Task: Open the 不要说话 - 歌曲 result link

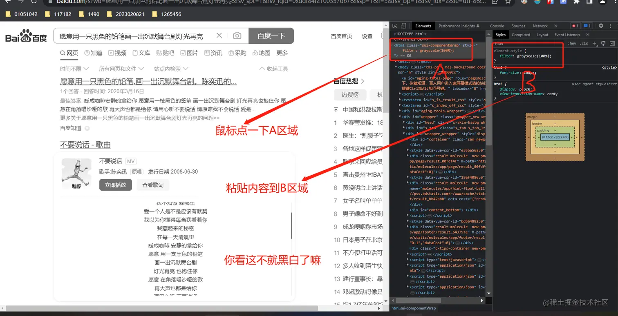Action: click(85, 145)
